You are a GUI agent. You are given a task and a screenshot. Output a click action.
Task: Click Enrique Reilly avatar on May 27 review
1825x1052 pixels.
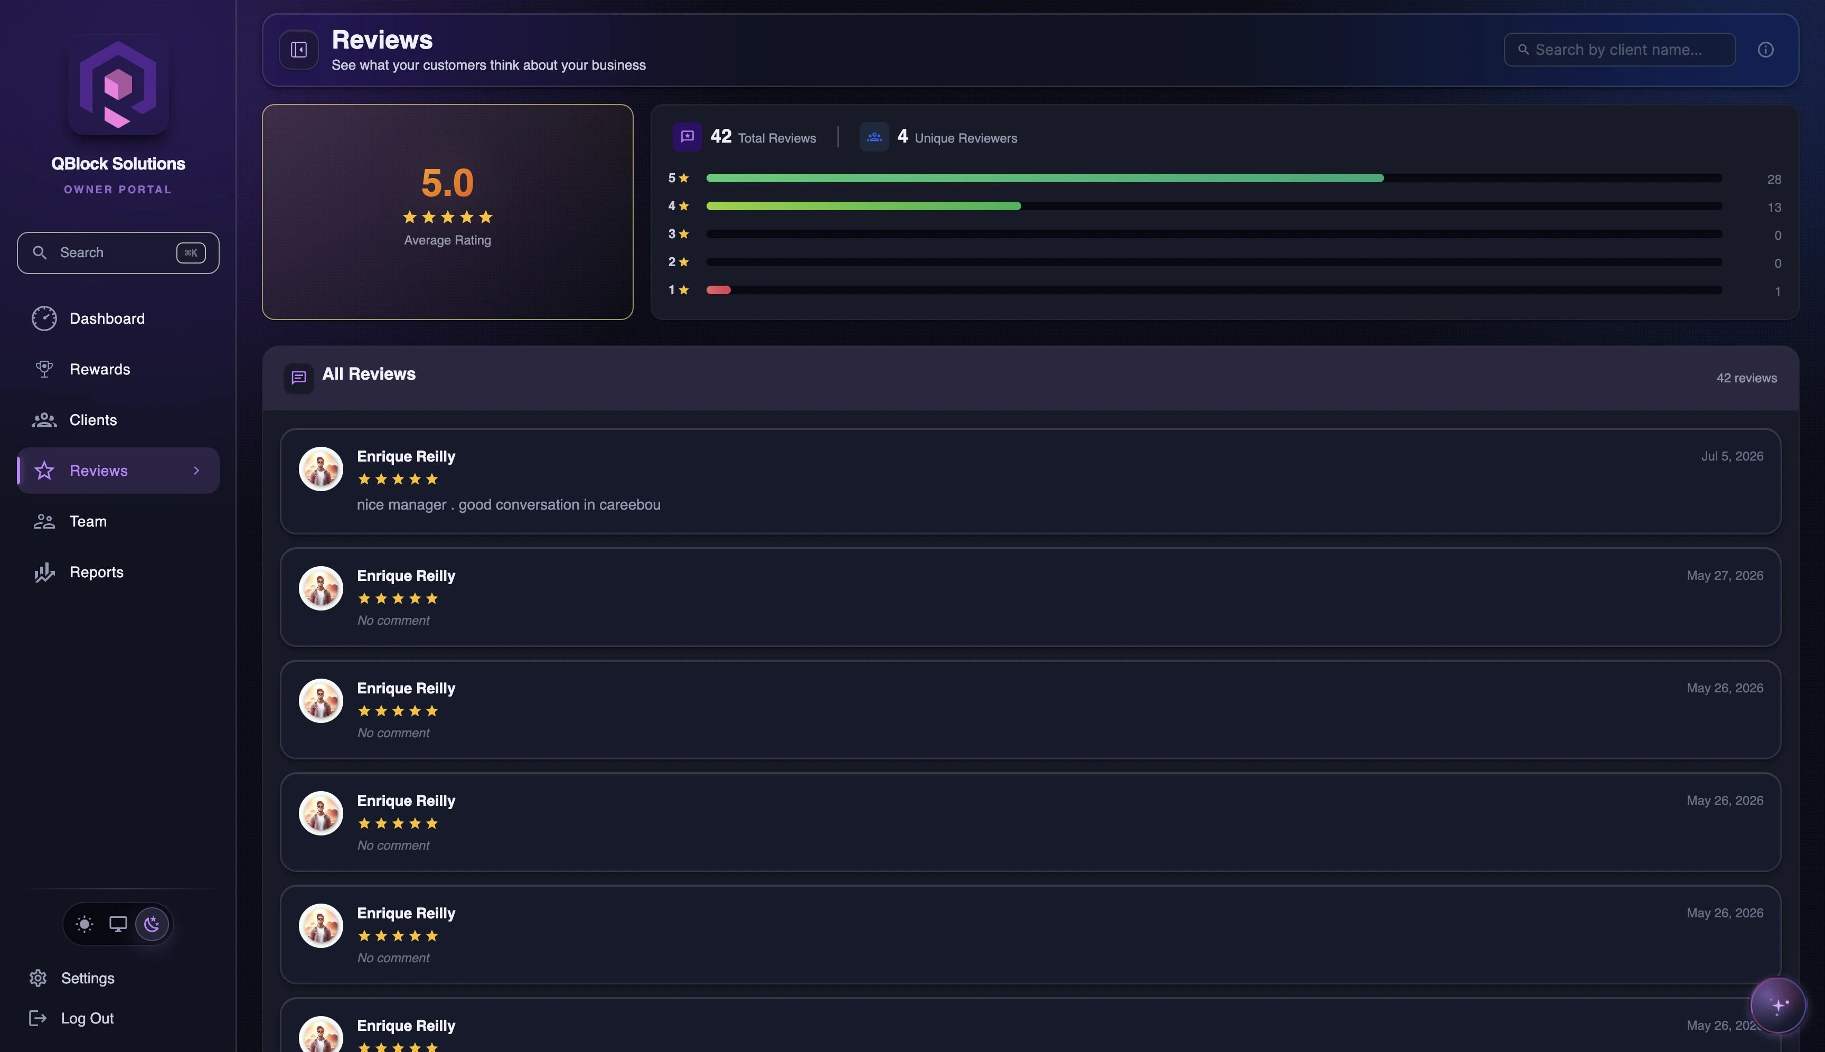[321, 588]
